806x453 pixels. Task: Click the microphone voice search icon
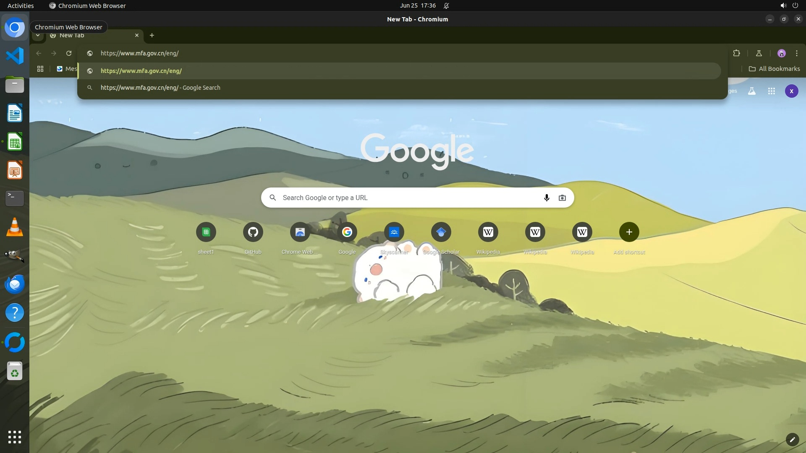546,198
